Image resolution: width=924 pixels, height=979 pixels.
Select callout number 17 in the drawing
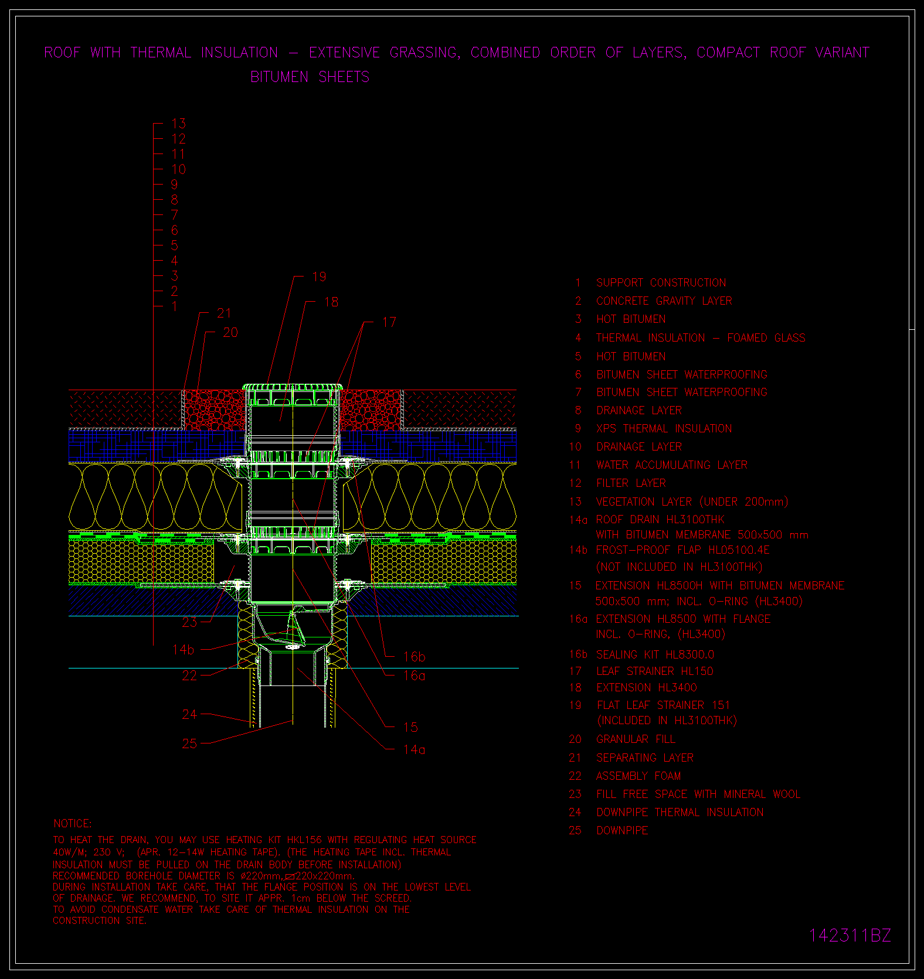click(389, 322)
